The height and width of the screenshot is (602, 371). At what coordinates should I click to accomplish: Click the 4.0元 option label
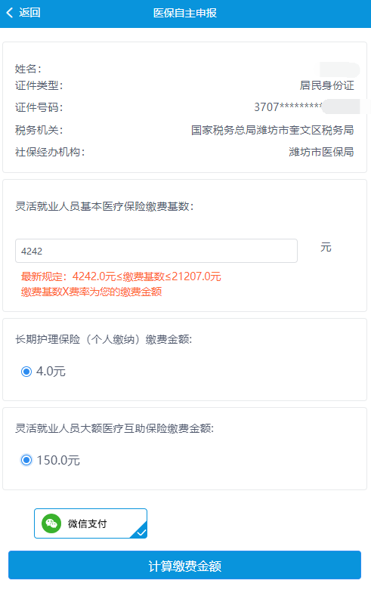[51, 372]
